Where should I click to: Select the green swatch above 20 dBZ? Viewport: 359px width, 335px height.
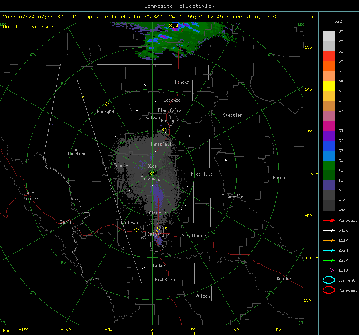point(329,165)
